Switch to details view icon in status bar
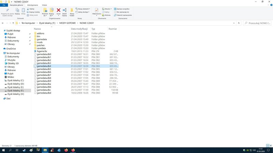 (268, 146)
